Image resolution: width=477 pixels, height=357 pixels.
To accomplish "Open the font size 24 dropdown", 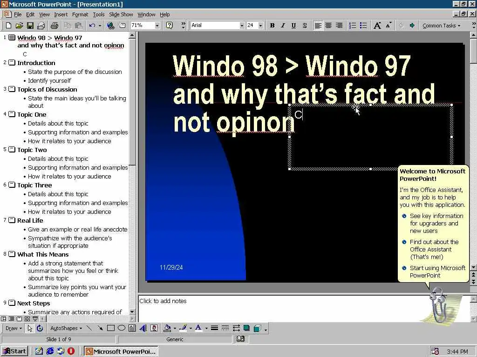I will [x=260, y=26].
